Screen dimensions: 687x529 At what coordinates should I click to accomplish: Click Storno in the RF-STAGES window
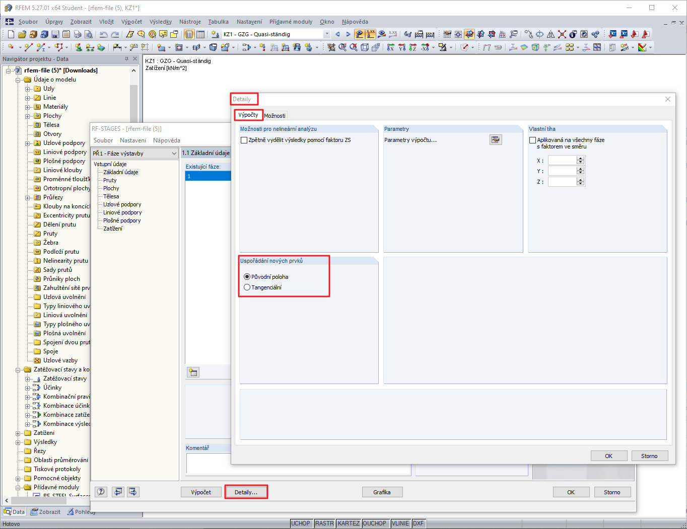(x=612, y=492)
